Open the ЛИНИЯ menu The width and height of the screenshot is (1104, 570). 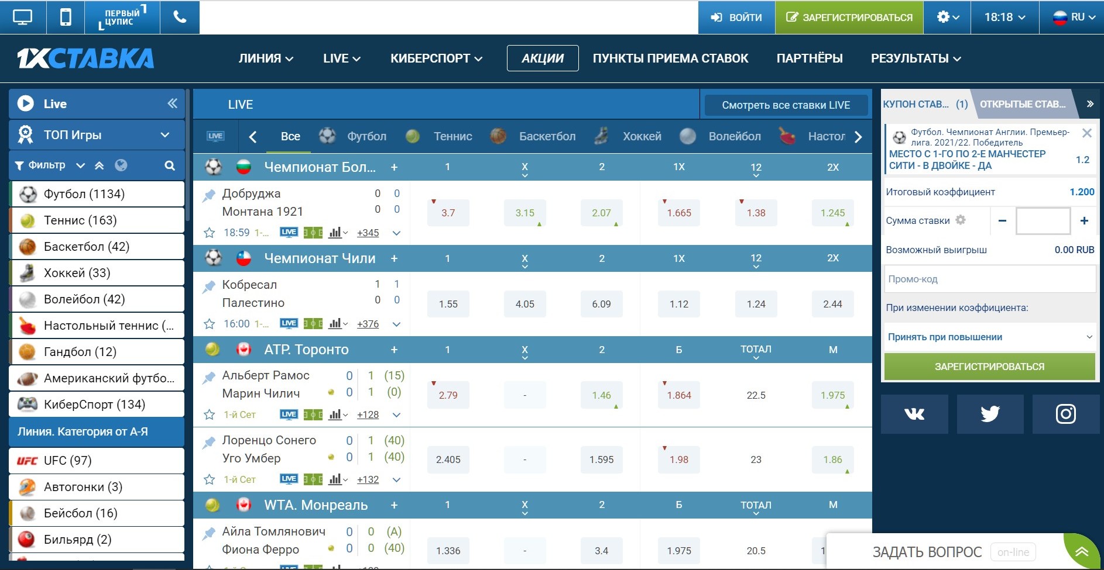click(266, 58)
